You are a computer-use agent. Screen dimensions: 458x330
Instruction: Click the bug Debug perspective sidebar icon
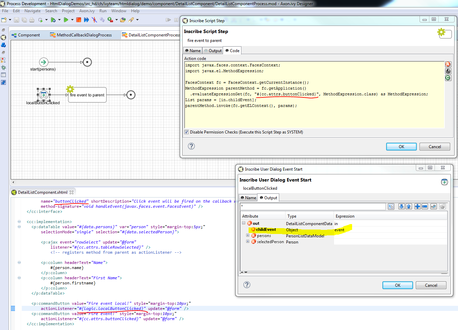tap(3, 67)
